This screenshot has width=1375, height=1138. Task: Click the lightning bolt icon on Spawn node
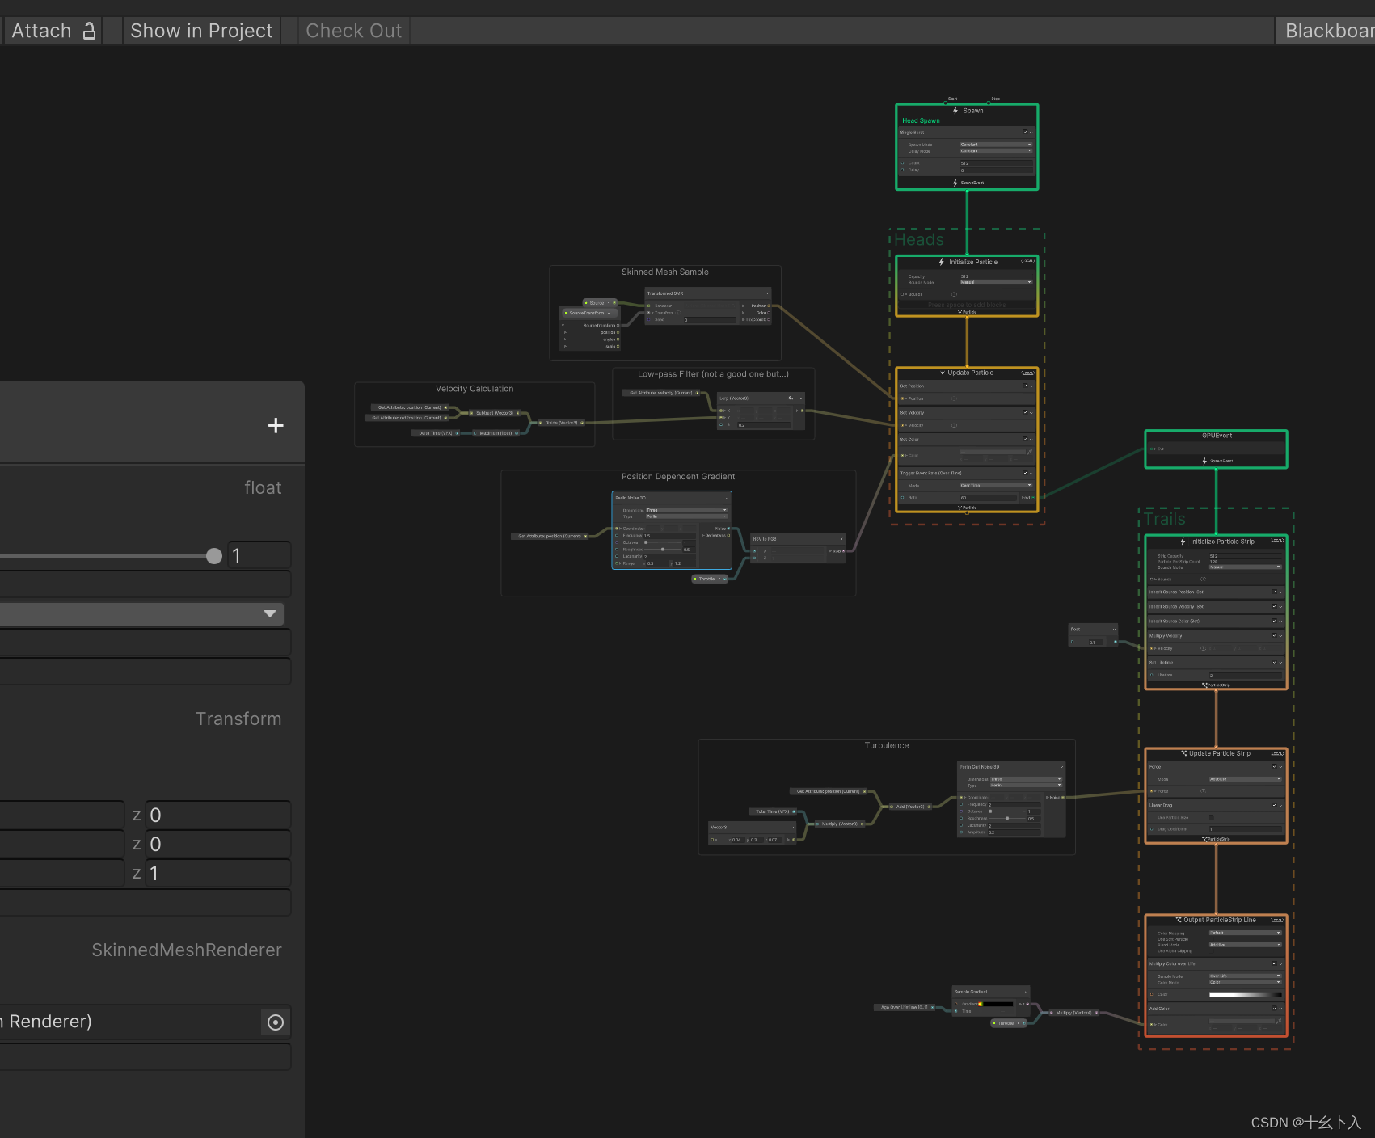click(x=955, y=111)
